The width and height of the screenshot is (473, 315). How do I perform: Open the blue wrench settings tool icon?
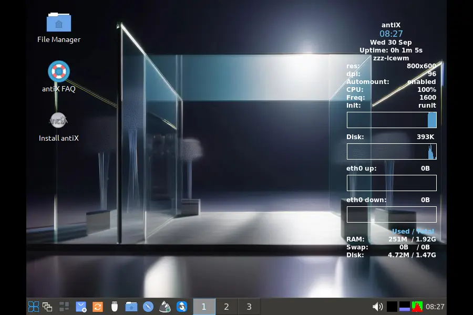point(182,307)
